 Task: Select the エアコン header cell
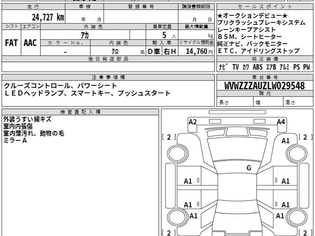click(31, 26)
